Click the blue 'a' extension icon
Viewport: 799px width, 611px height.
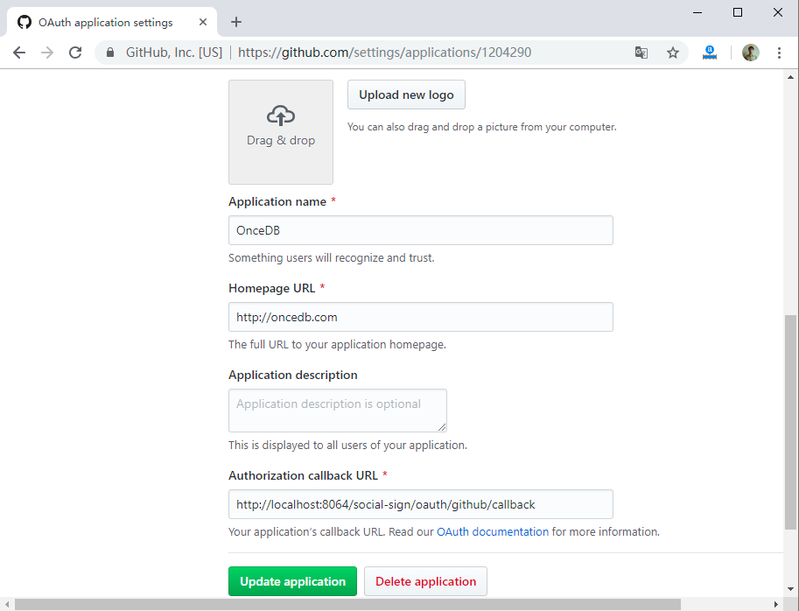click(709, 53)
